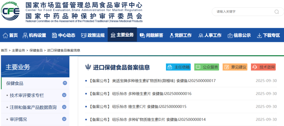
Task: Click the date next to J202500000016
Action: point(266,94)
